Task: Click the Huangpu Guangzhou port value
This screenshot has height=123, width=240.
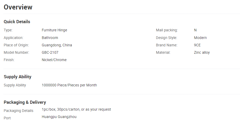Action: (x=59, y=117)
